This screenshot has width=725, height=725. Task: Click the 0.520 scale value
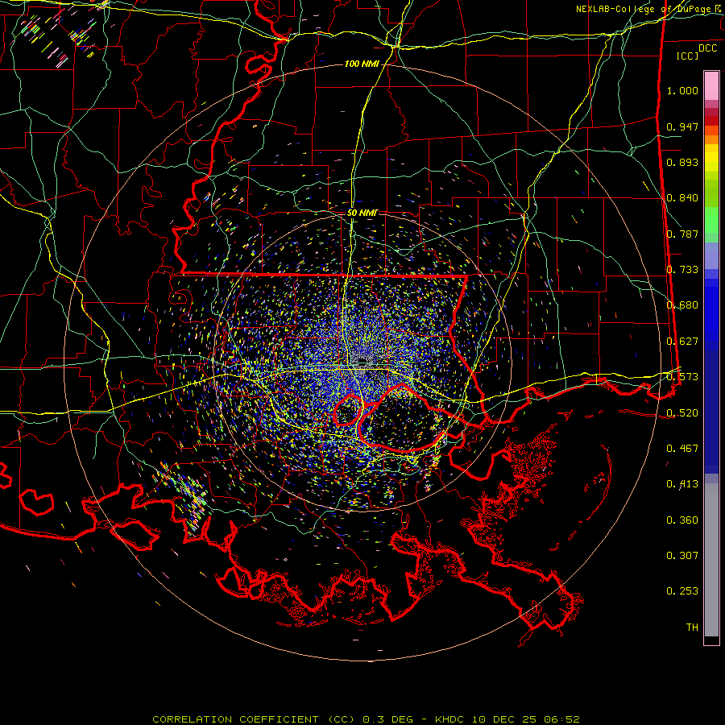point(682,413)
